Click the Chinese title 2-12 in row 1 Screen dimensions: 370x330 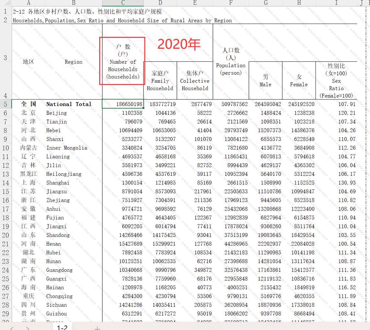point(87,12)
